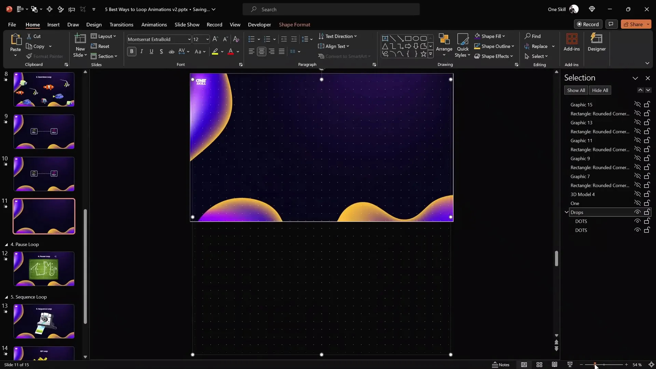This screenshot has height=369, width=656.
Task: Center text alignment
Action: (x=261, y=51)
